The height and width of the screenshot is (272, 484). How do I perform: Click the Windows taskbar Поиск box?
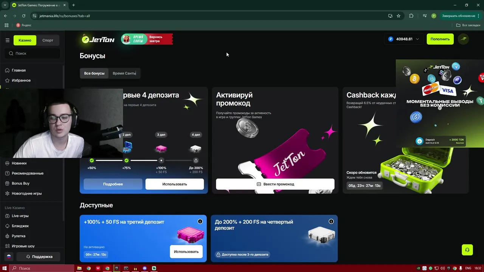42,268
